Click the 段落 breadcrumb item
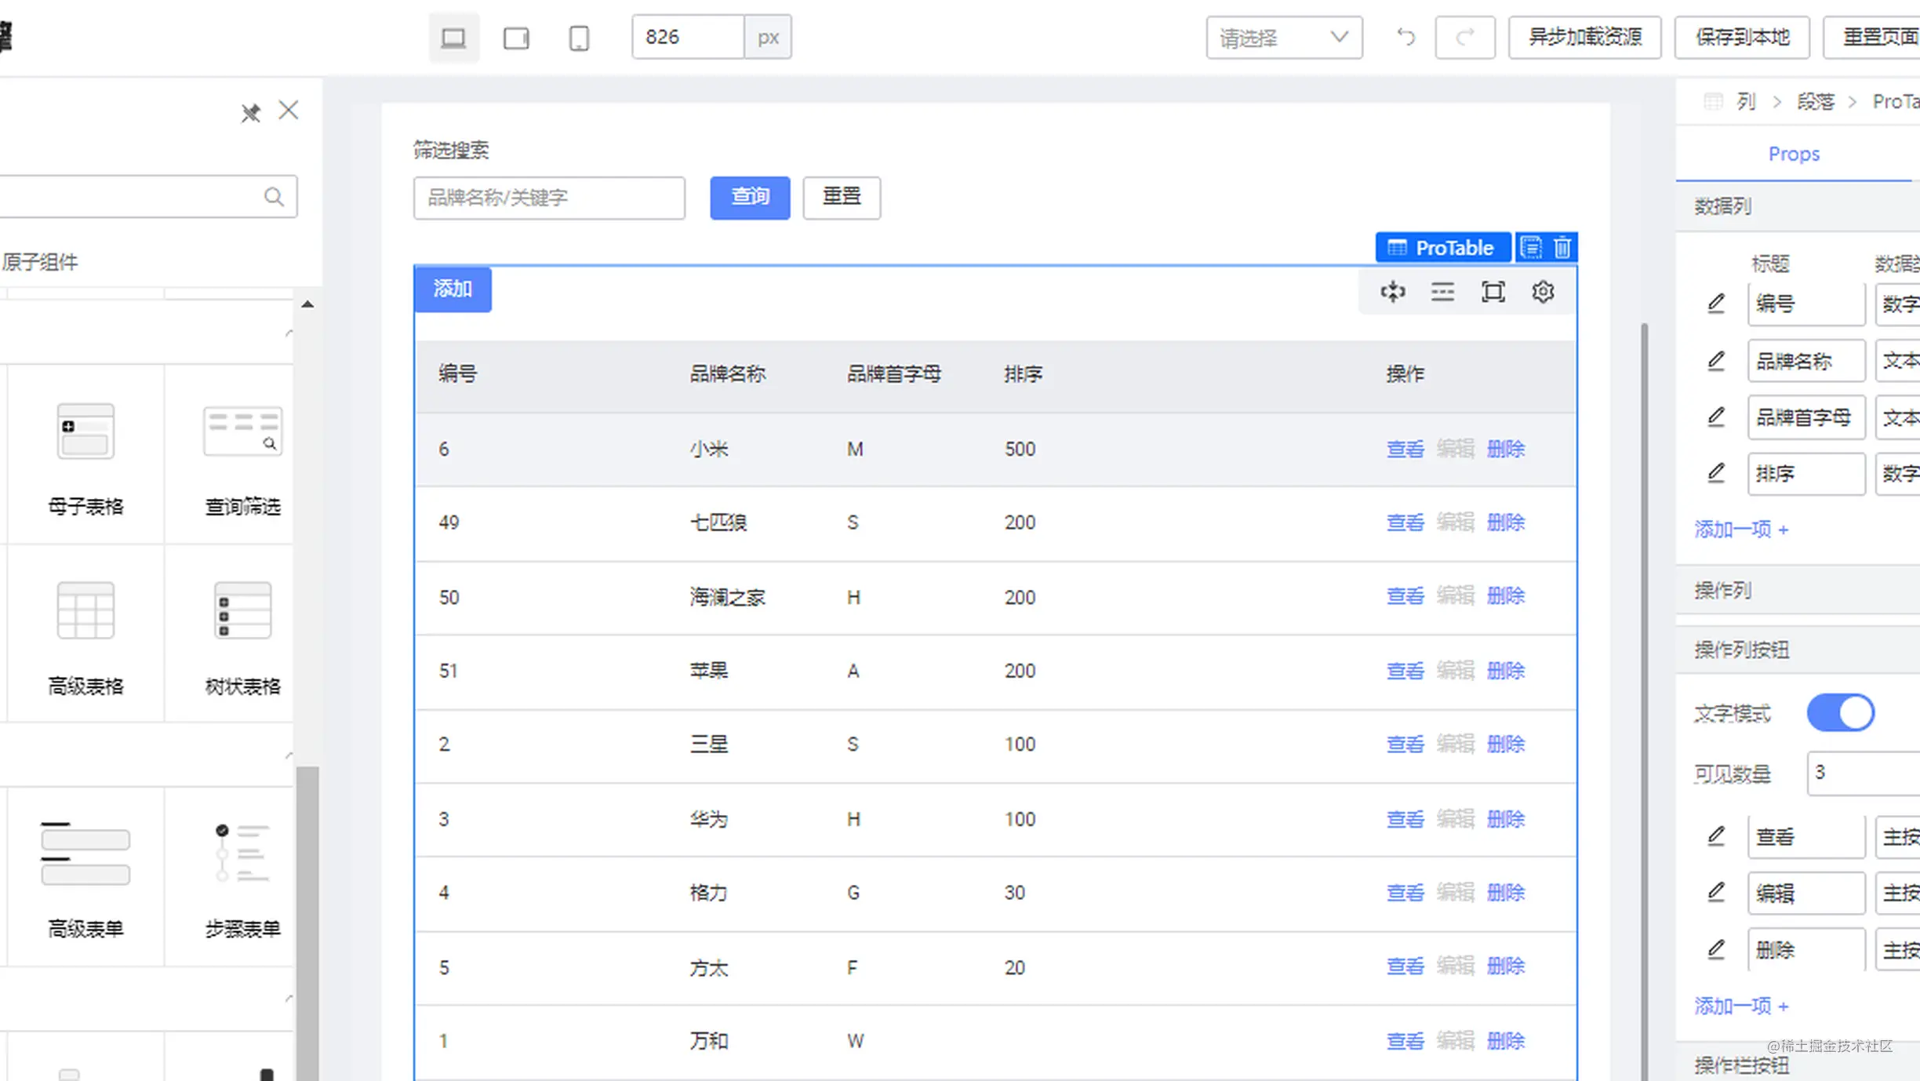1920x1081 pixels. (1815, 101)
